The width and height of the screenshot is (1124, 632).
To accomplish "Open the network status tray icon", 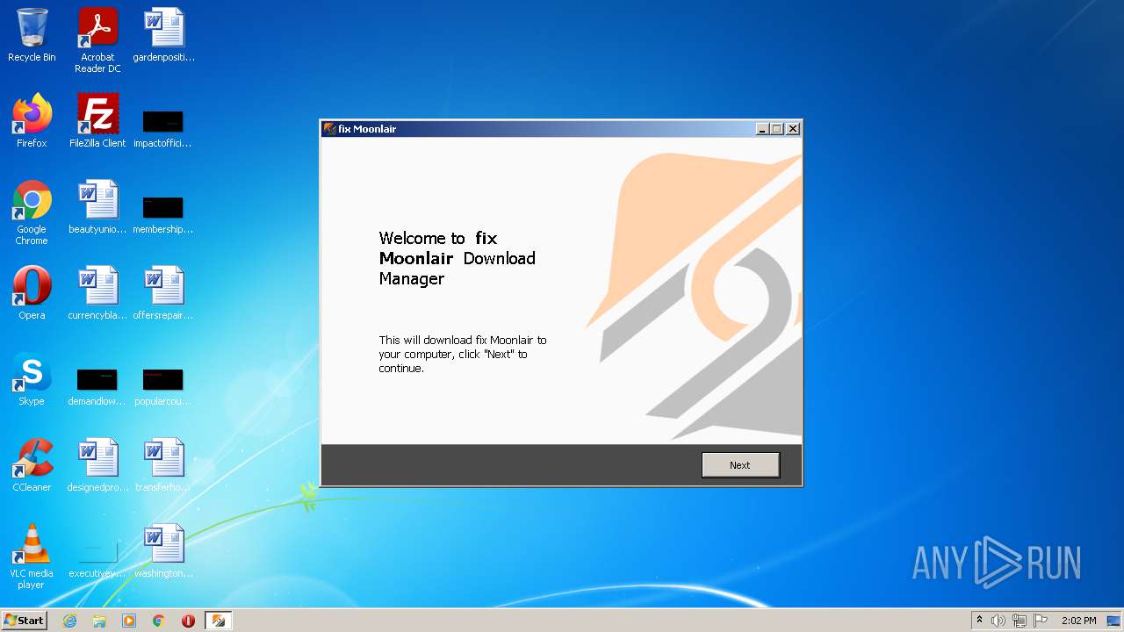I will click(1020, 621).
